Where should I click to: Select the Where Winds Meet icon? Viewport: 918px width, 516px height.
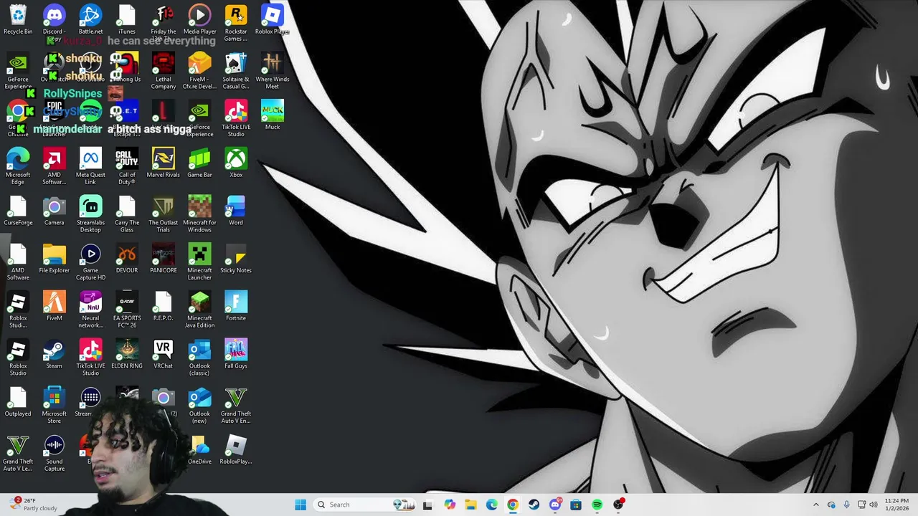pyautogui.click(x=273, y=71)
